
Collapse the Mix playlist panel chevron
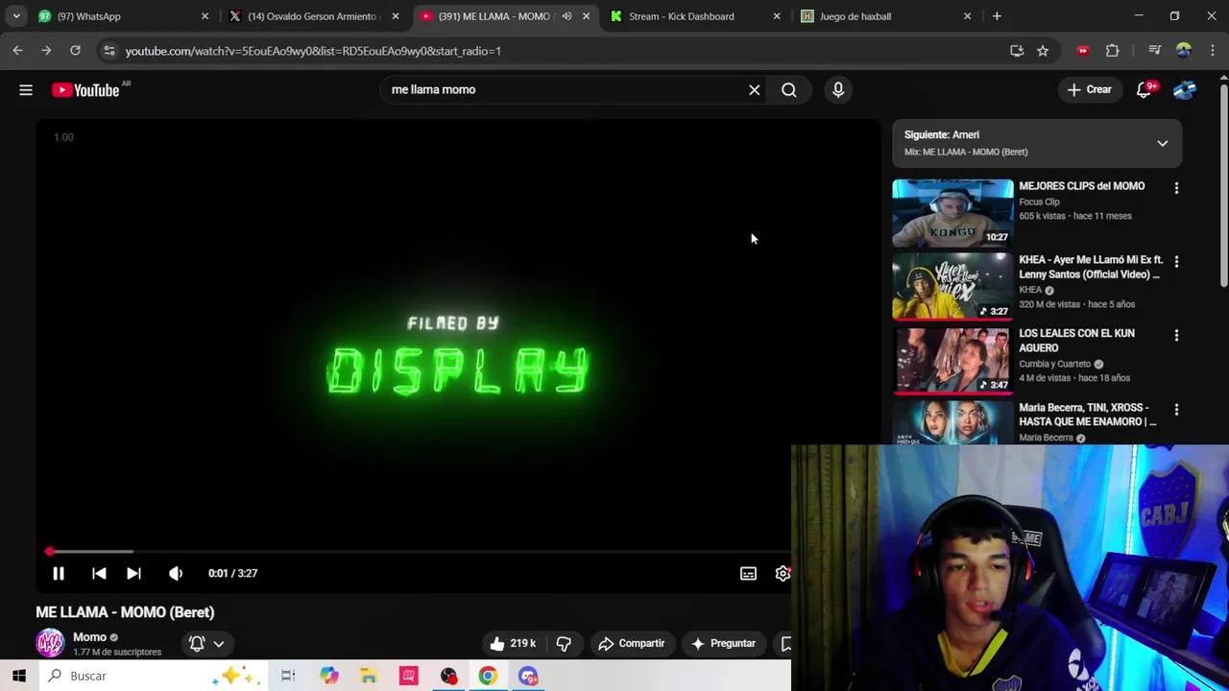[1162, 143]
